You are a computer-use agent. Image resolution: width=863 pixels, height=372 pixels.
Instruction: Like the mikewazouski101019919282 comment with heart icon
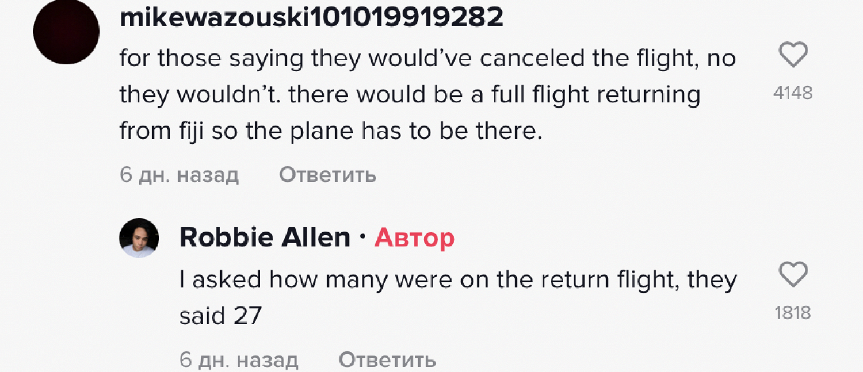pos(793,56)
